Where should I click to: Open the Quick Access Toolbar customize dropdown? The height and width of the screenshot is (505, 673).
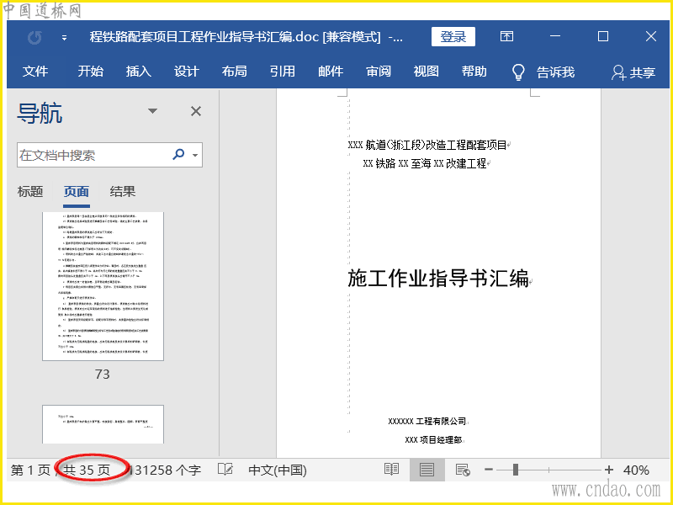65,38
